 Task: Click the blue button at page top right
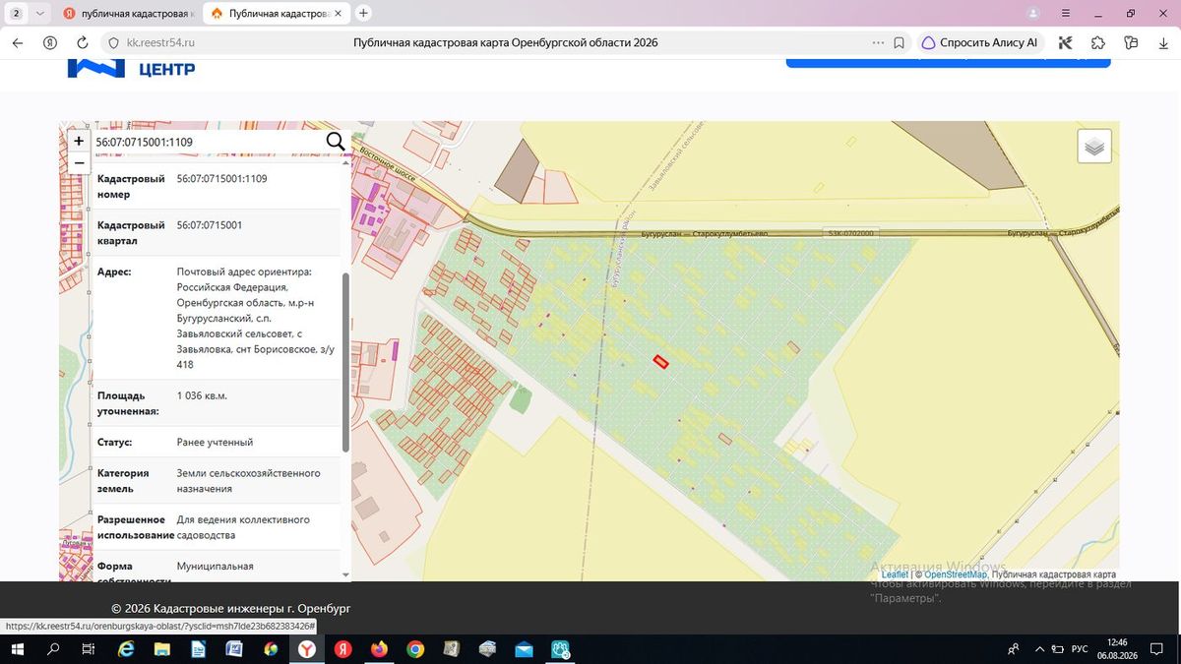(948, 62)
